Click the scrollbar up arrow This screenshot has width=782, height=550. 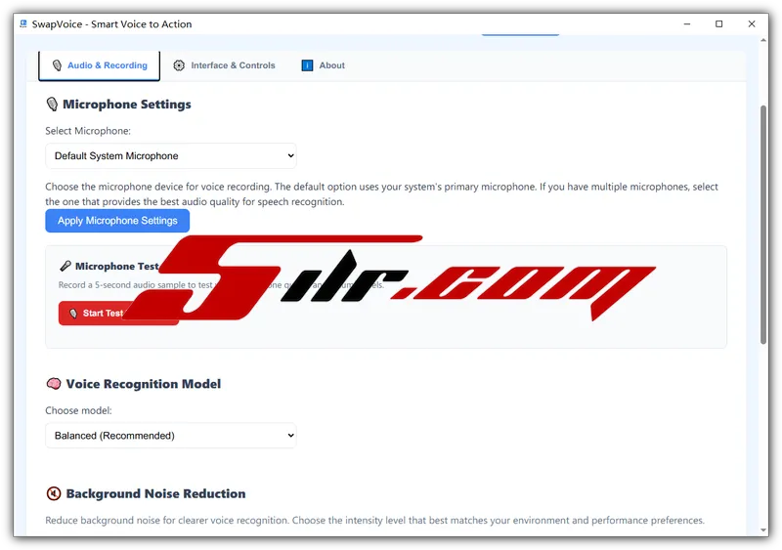pyautogui.click(x=763, y=40)
